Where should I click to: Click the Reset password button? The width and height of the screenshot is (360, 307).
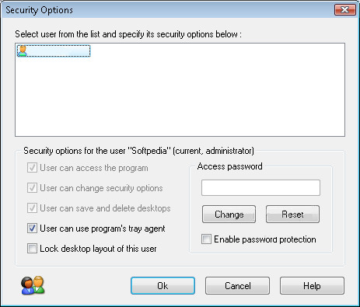pyautogui.click(x=292, y=215)
